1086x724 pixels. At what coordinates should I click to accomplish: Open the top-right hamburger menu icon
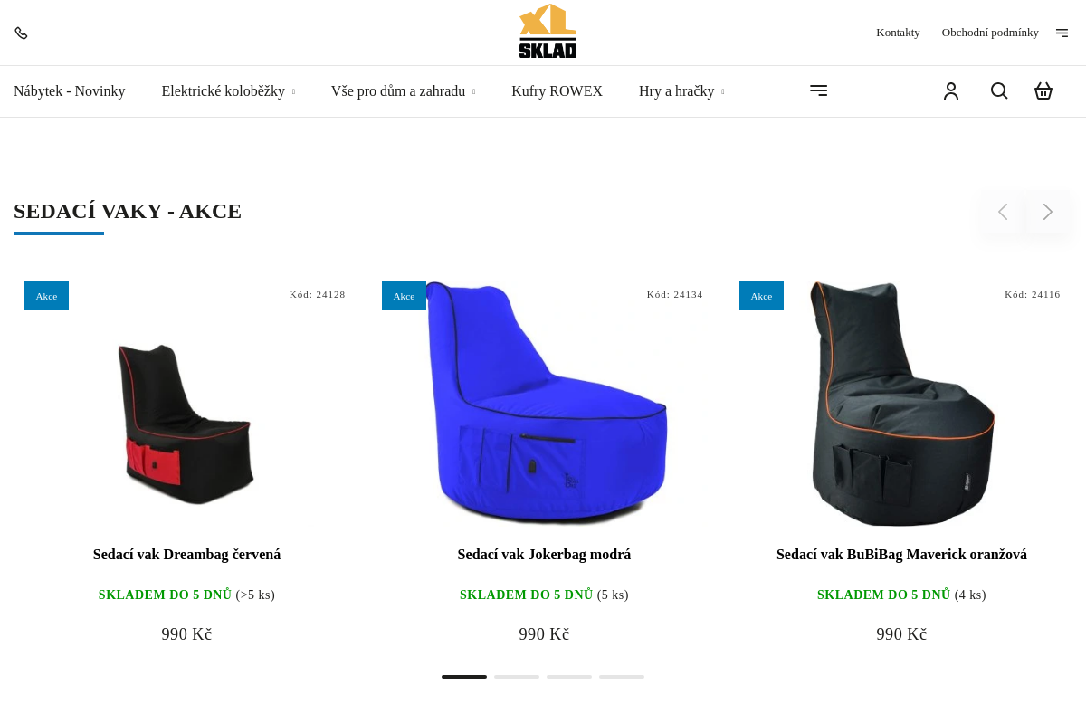pos(1062,33)
